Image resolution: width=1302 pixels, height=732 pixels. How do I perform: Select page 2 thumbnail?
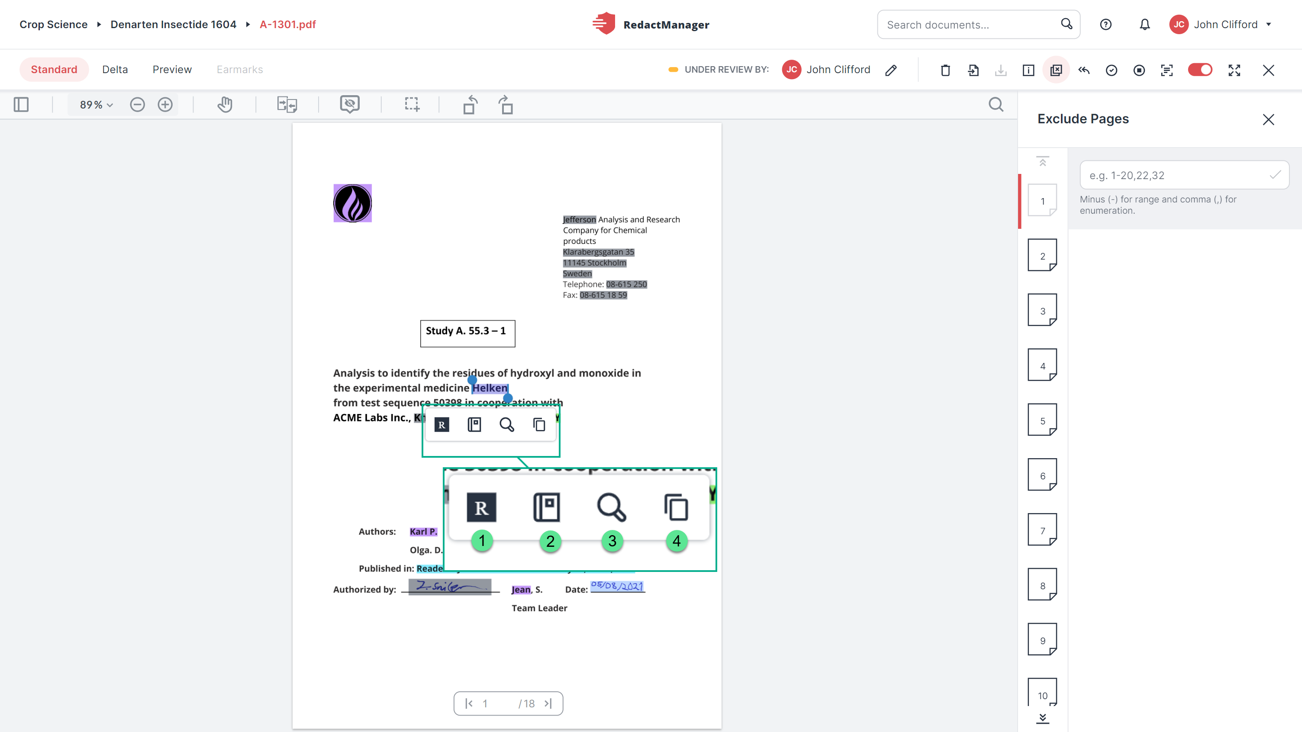coord(1042,256)
